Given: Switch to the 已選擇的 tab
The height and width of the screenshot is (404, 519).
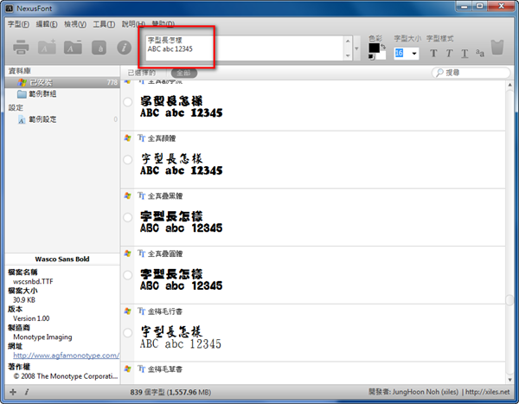Looking at the screenshot, I should 142,73.
